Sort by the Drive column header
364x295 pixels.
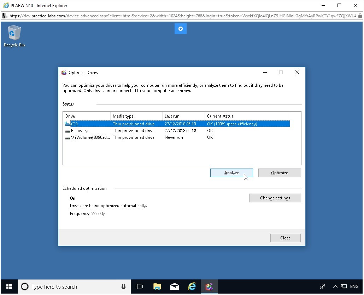pos(87,116)
